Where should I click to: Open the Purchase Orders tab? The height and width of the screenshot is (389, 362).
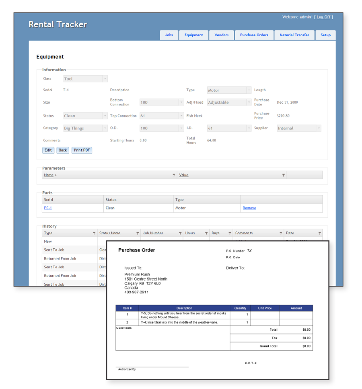pyautogui.click(x=254, y=35)
